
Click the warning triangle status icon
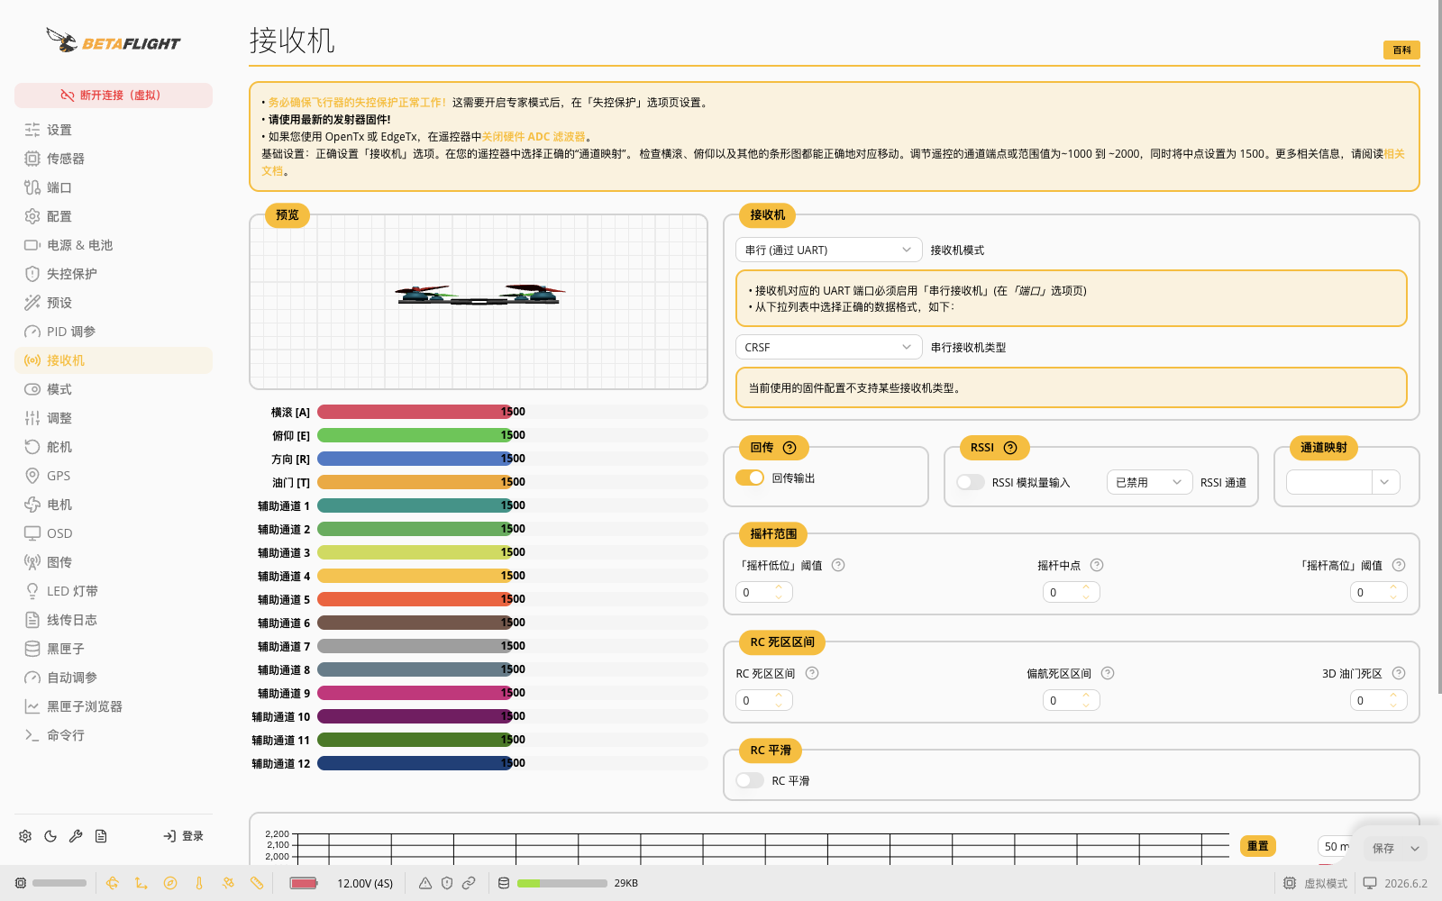click(425, 883)
